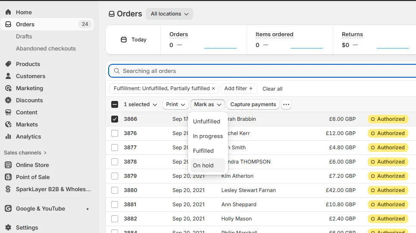This screenshot has height=233, width=416.
Task: Open Drafts in the sidebar
Action: 24,36
